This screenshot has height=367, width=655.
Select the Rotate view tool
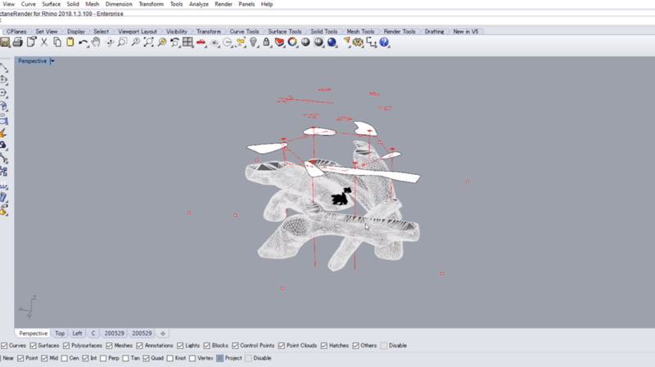[110, 43]
